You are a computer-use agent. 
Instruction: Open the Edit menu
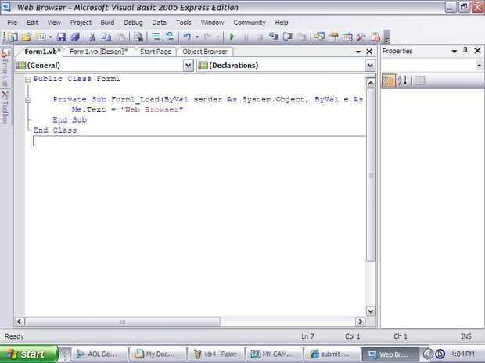(32, 23)
